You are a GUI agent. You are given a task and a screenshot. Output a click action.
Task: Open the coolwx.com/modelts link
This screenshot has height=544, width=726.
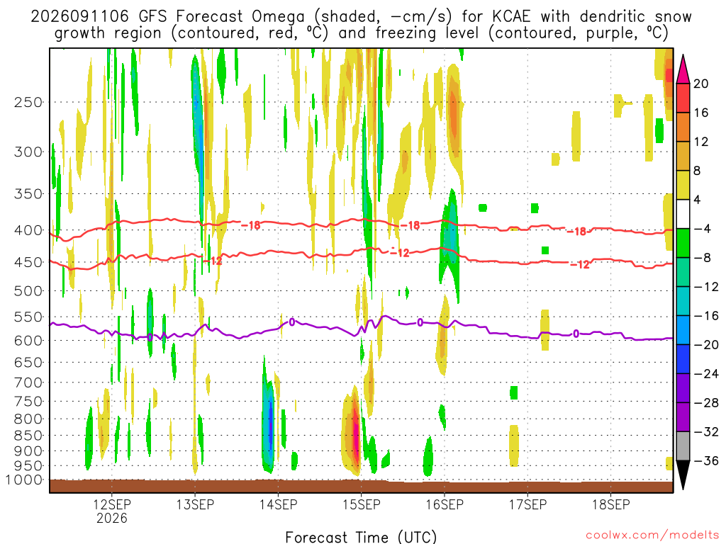coord(652,535)
